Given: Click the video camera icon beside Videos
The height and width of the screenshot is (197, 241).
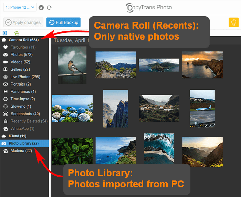Looking at the screenshot, I should point(6,62).
